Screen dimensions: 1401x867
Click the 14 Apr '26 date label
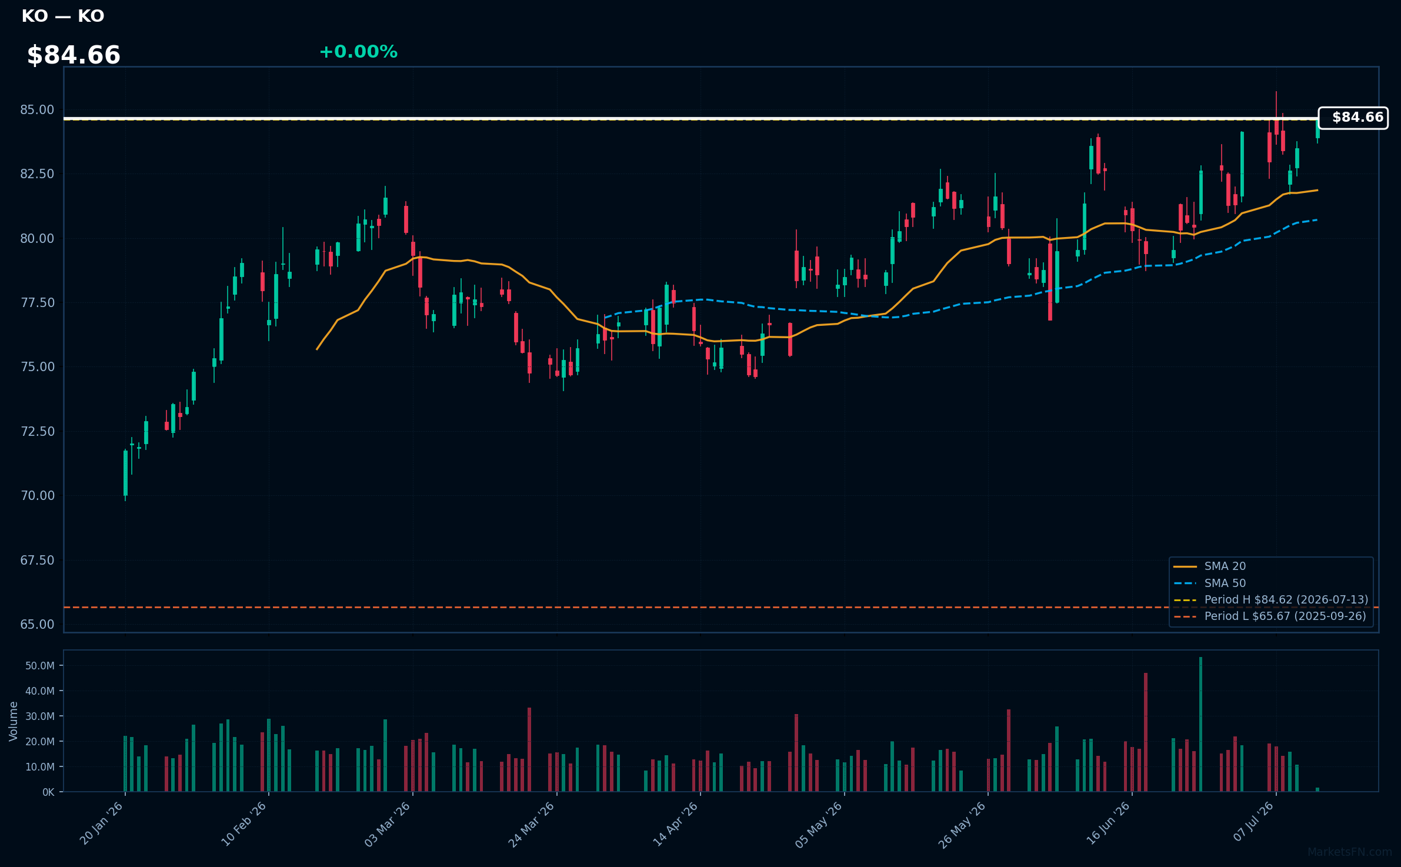pyautogui.click(x=675, y=824)
